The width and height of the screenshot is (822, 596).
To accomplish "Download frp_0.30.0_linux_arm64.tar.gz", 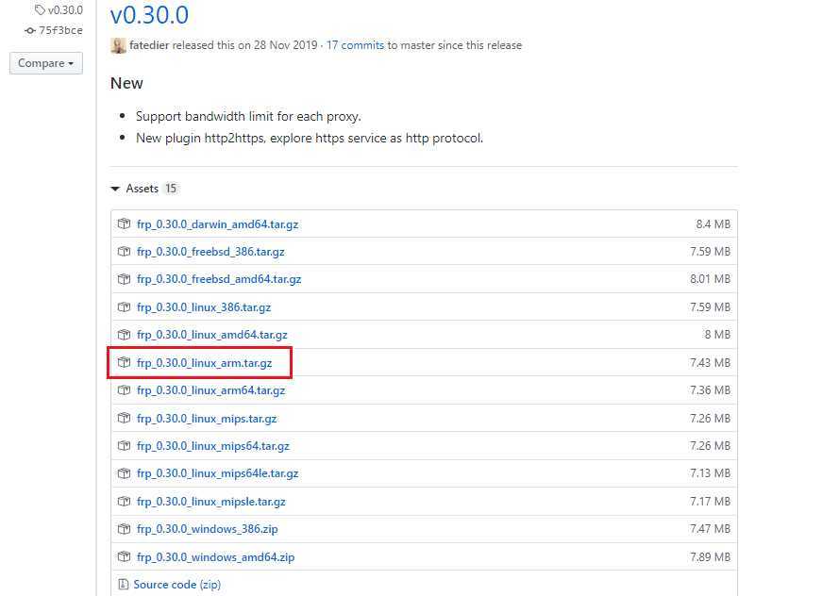I will coord(211,390).
